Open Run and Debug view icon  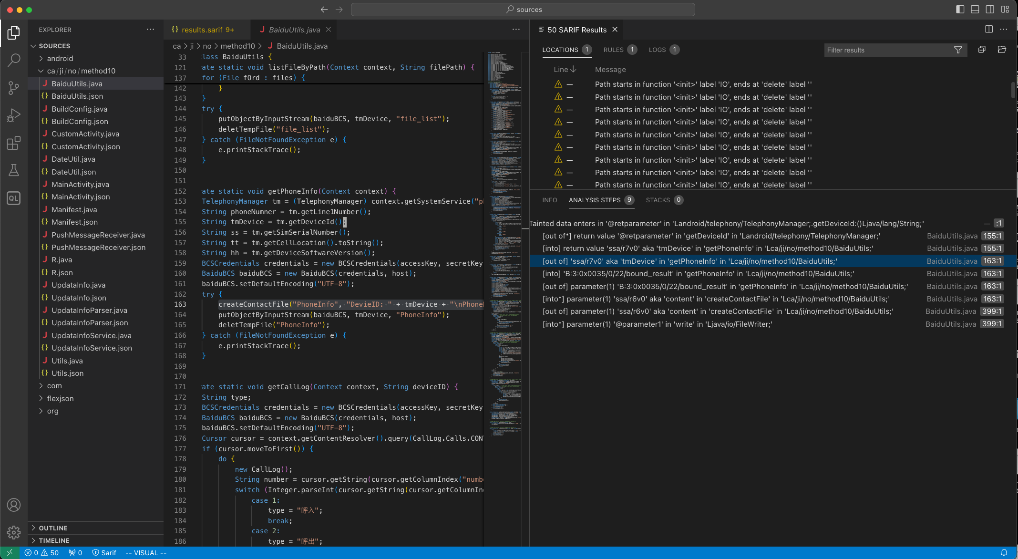pos(14,115)
